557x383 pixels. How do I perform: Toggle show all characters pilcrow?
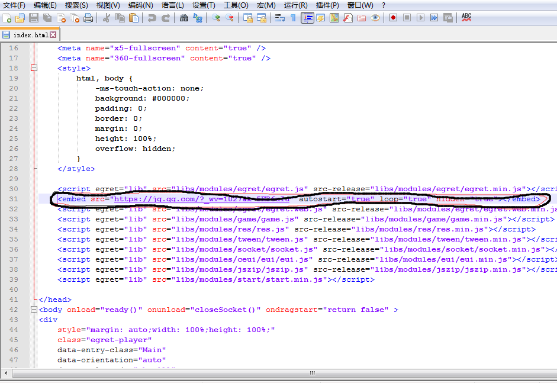pyautogui.click(x=293, y=18)
